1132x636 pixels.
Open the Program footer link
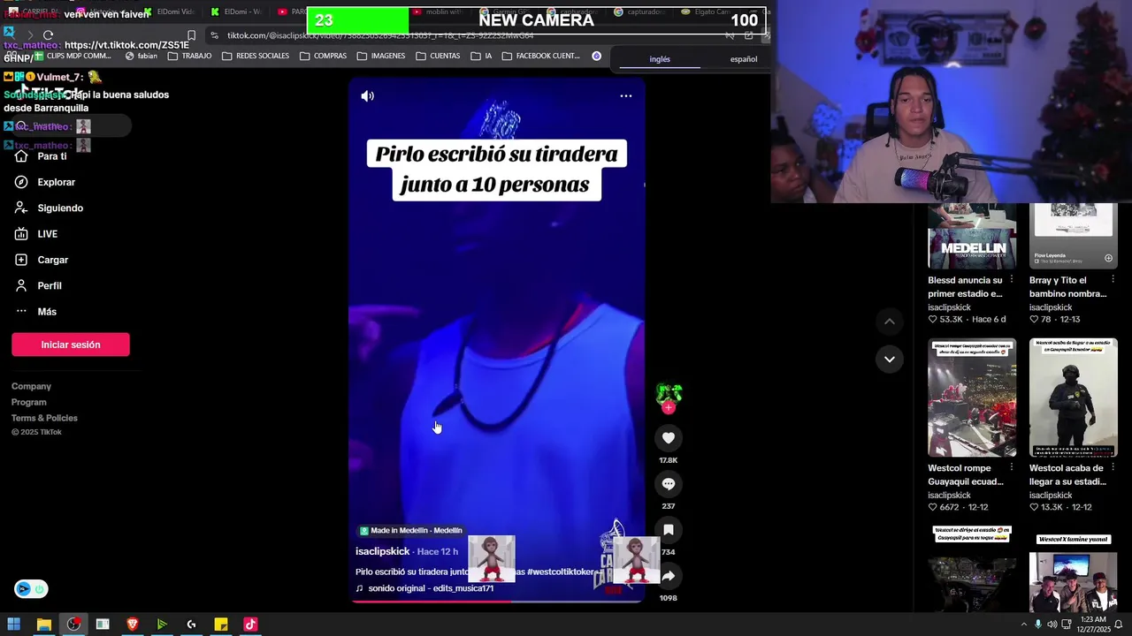[x=29, y=402]
